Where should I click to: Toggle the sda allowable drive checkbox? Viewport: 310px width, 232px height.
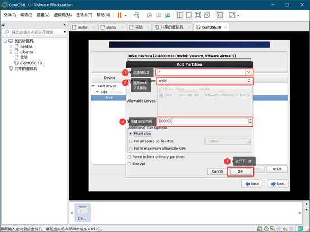coord(161,95)
